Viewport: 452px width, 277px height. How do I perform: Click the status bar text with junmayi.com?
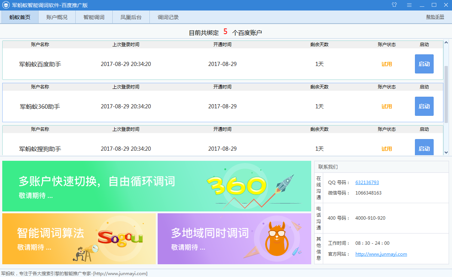[74, 274]
